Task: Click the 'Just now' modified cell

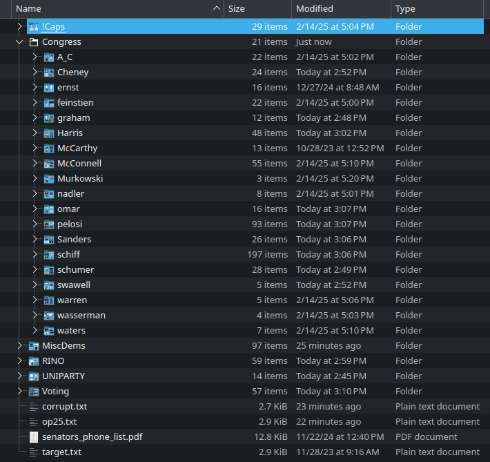Action: pyautogui.click(x=314, y=42)
